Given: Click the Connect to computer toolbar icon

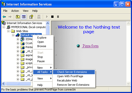Looking at the screenshot, I should pyautogui.click(x=39, y=17).
